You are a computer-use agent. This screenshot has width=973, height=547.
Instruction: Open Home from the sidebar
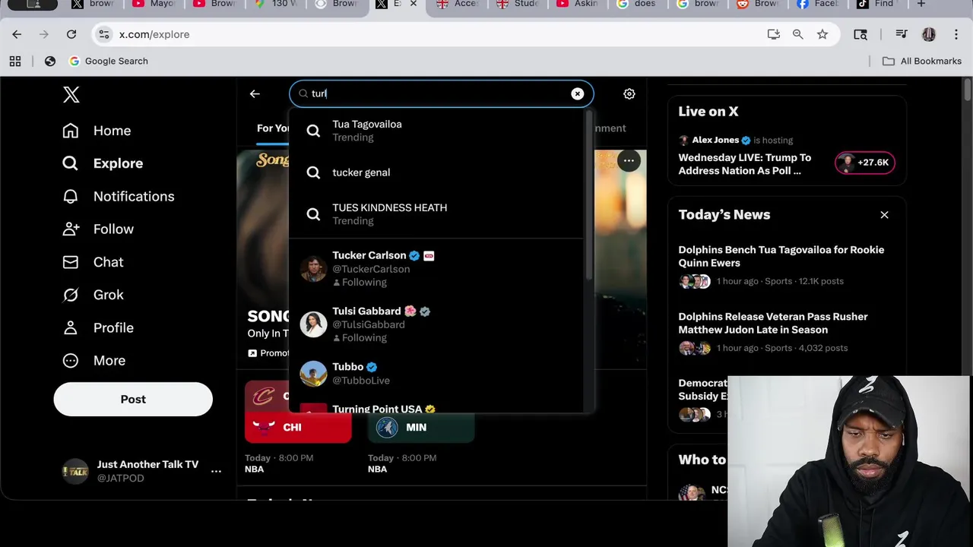pyautogui.click(x=97, y=131)
